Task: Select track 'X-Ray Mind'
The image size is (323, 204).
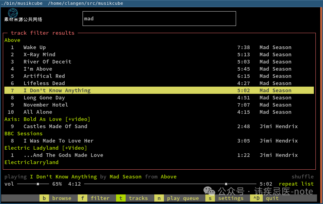Action: tap(159, 55)
